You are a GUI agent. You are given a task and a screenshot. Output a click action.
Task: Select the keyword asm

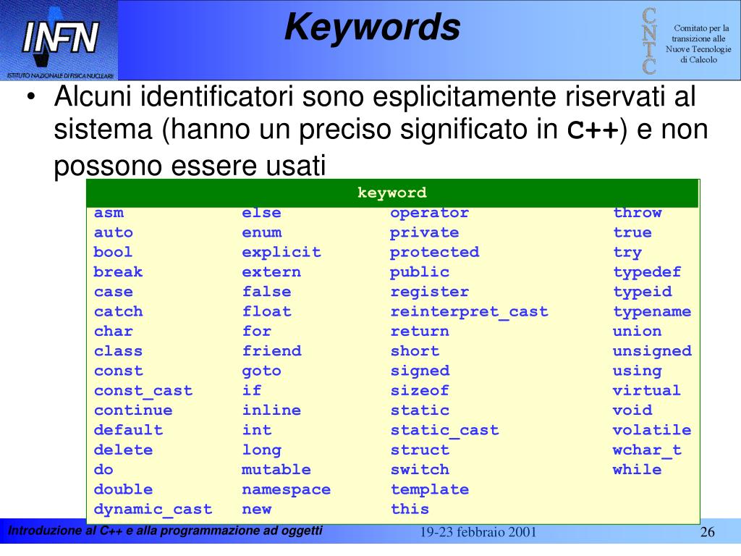[x=109, y=213]
